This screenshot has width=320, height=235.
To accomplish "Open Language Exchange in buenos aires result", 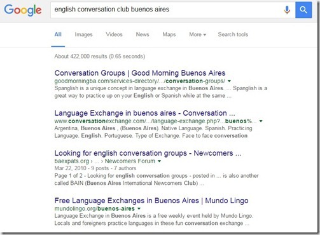I will coord(144,113).
